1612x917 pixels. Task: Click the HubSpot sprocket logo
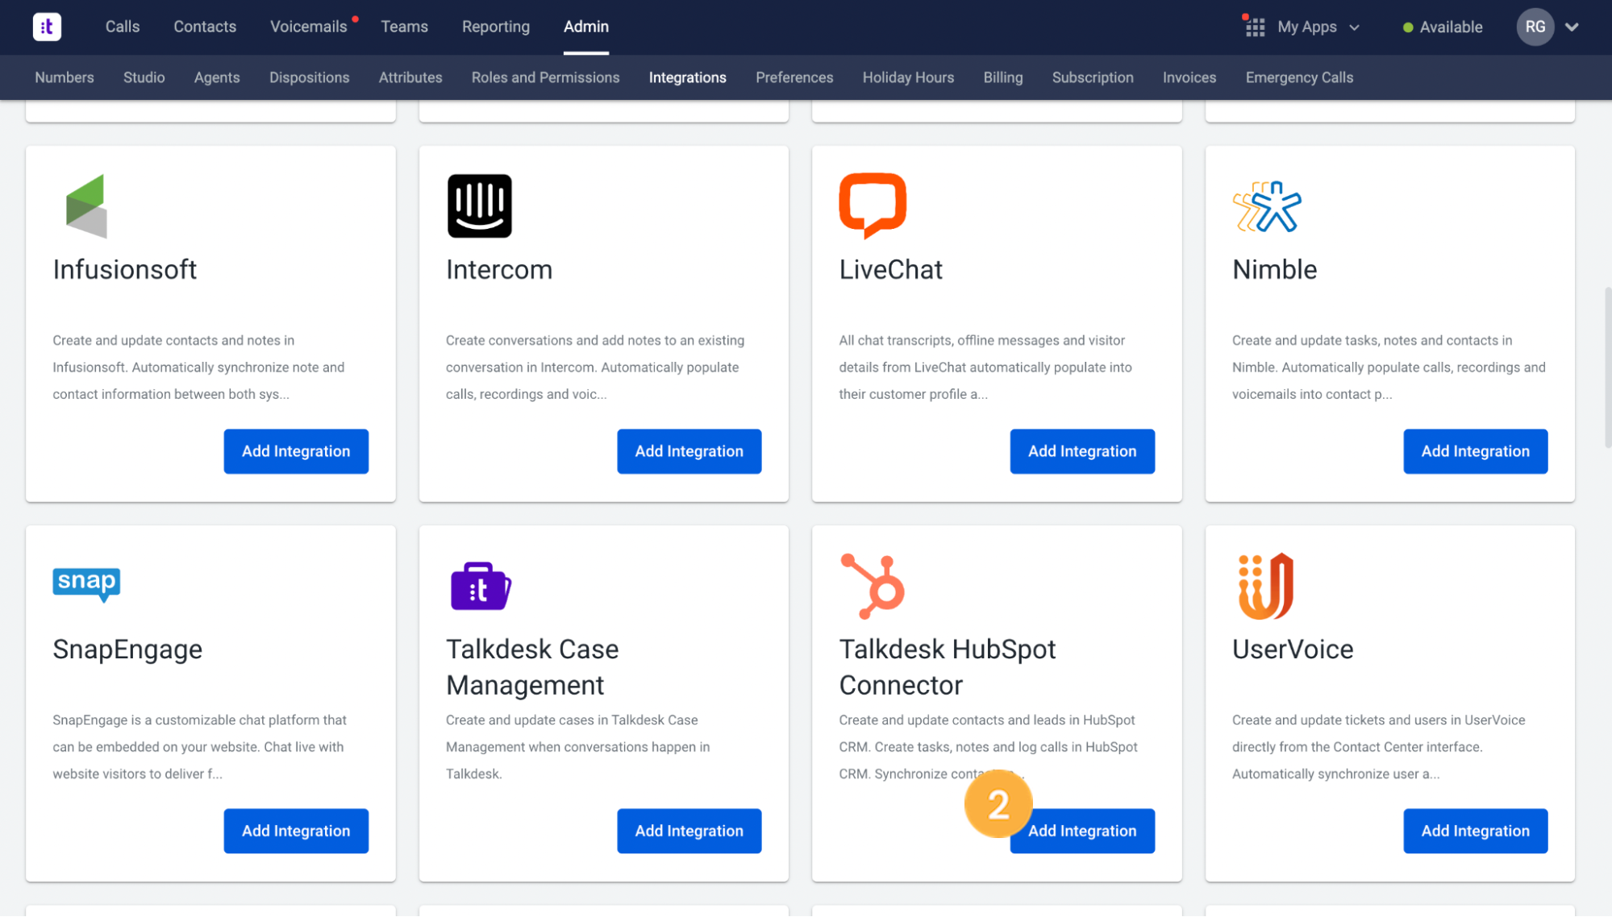(873, 586)
